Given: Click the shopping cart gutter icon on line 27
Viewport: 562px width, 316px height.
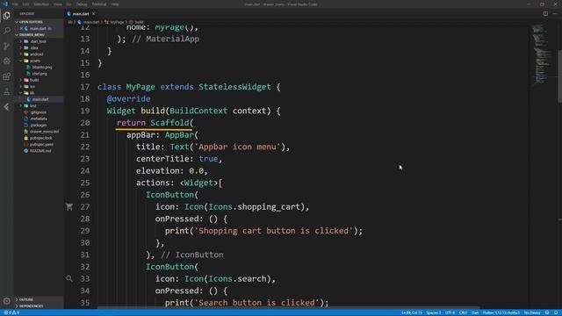Looking at the screenshot, I should point(69,207).
